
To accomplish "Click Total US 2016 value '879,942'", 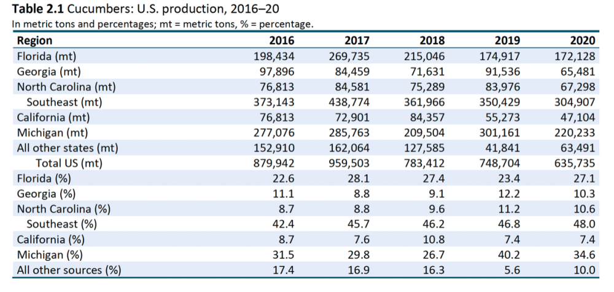I will pyautogui.click(x=274, y=164).
